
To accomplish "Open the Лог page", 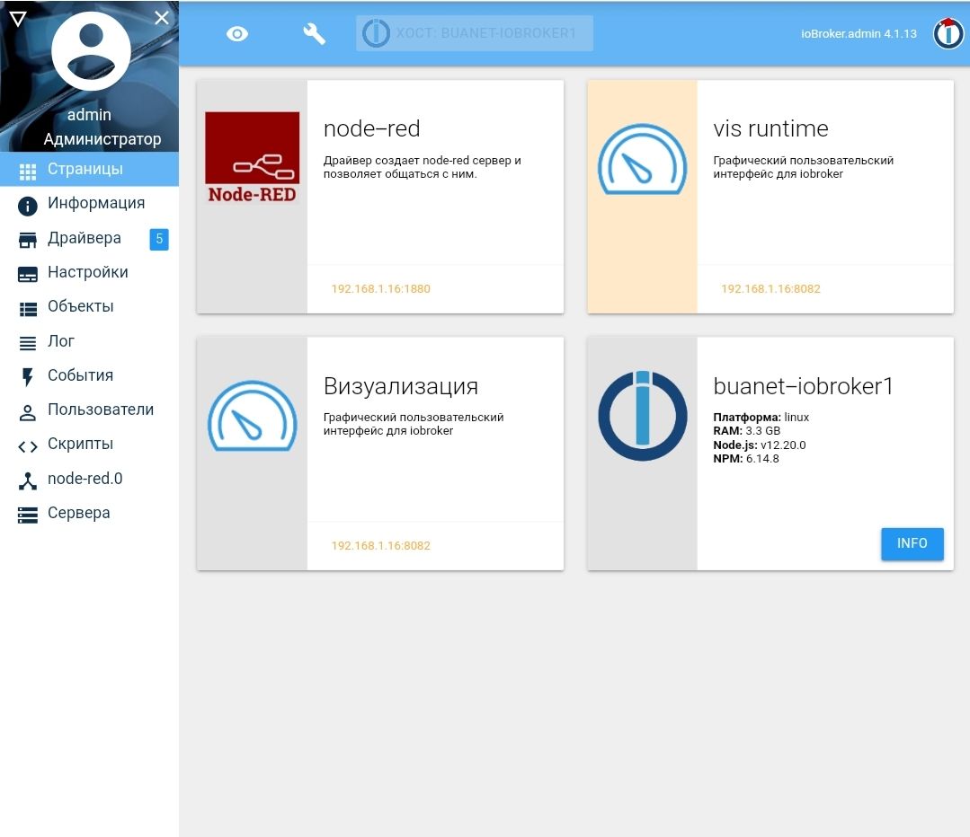I will point(89,341).
